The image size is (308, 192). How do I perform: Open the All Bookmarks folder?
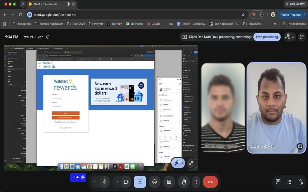tap(295, 24)
